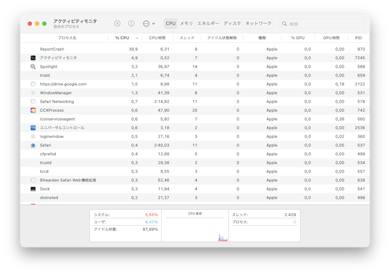Click CPU time 2:40,03 in Safari row

tap(162, 145)
